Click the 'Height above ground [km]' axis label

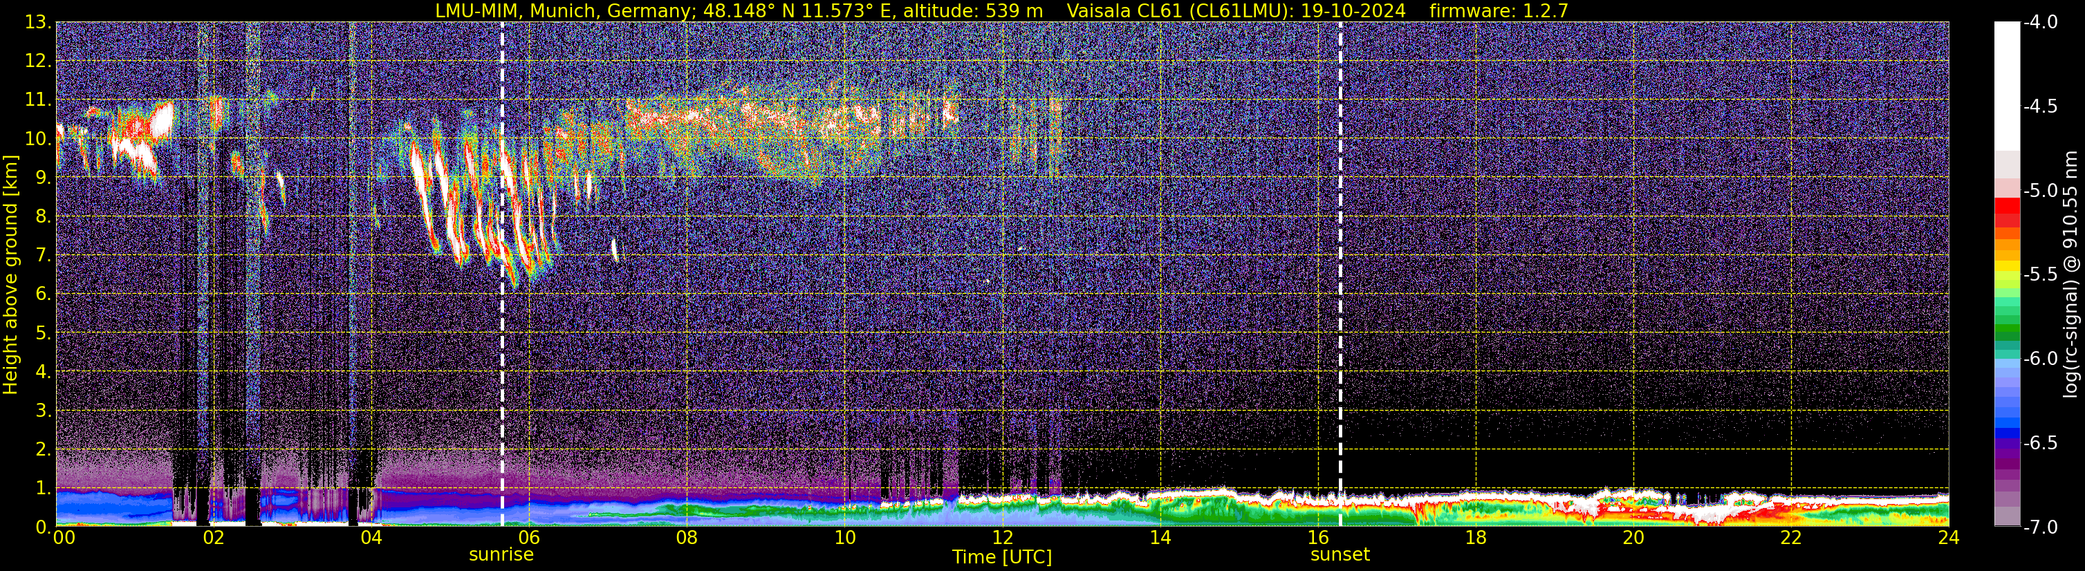click(10, 275)
